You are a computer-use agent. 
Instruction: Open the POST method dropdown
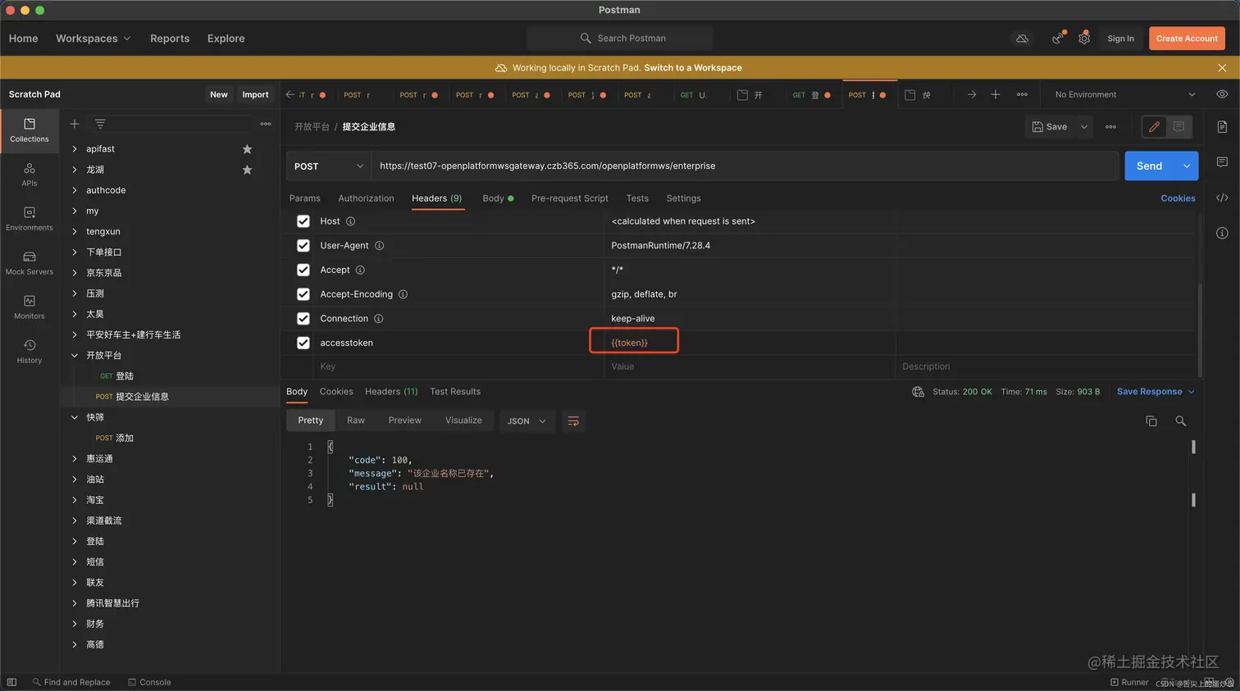329,166
